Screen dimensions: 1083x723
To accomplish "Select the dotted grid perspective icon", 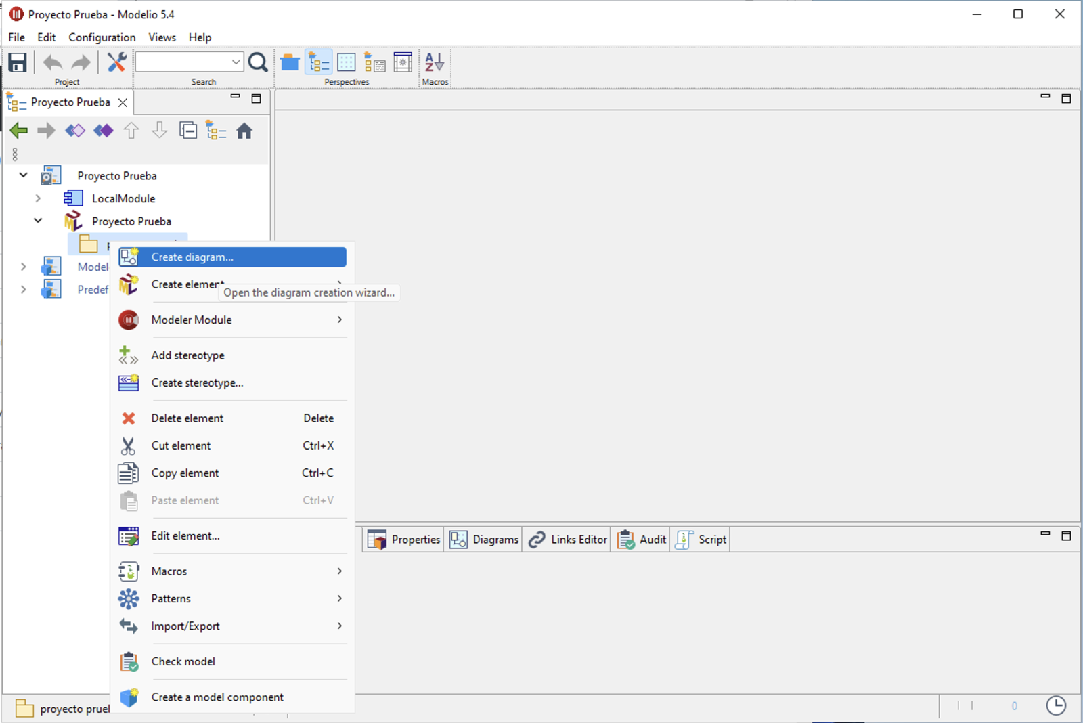I will (x=347, y=62).
